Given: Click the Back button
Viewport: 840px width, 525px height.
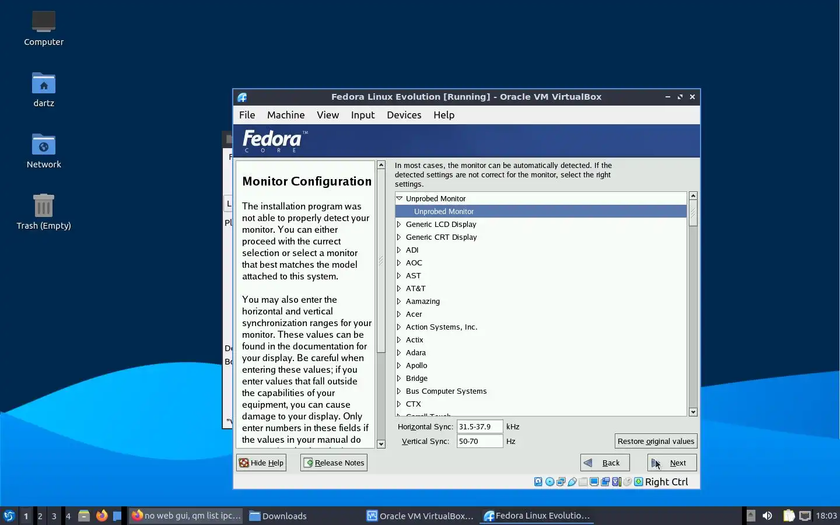Looking at the screenshot, I should tap(605, 463).
